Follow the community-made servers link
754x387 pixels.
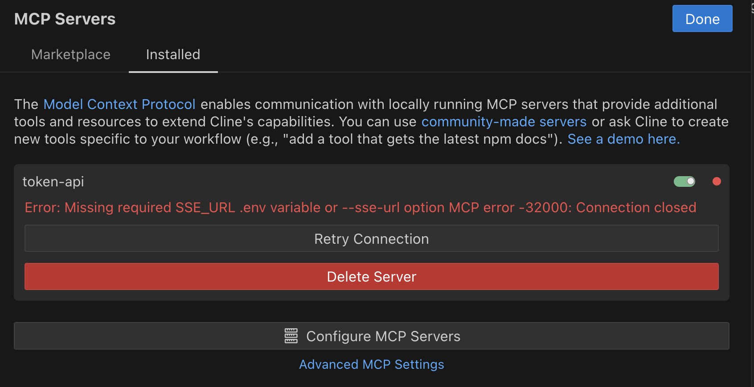coord(504,122)
